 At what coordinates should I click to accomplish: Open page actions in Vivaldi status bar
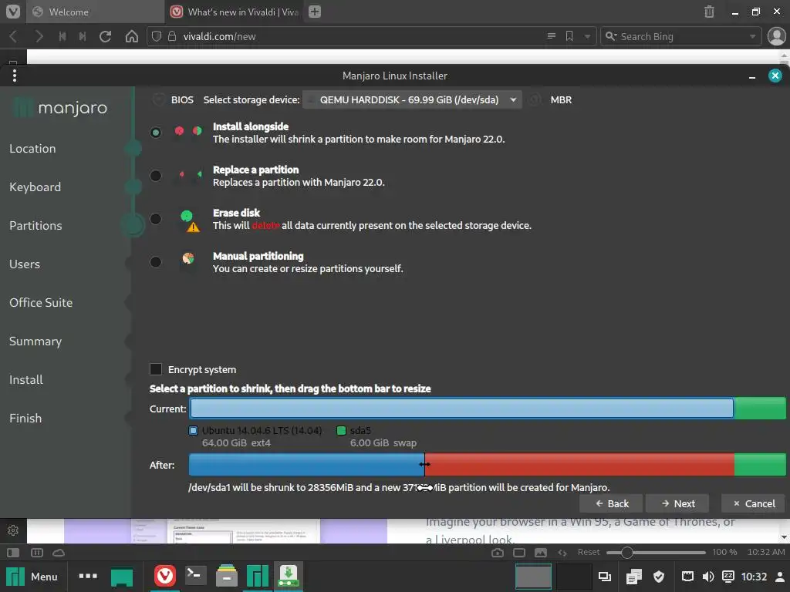click(x=562, y=552)
